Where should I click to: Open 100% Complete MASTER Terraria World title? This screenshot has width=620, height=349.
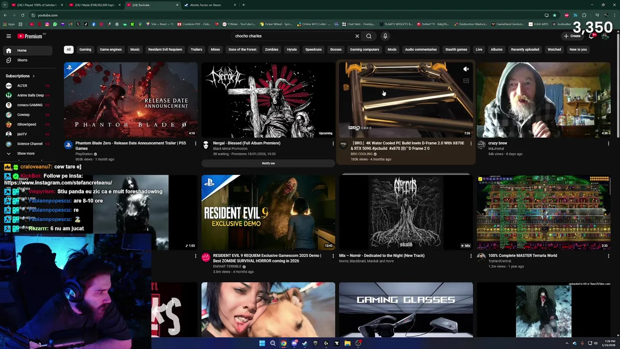tap(523, 255)
